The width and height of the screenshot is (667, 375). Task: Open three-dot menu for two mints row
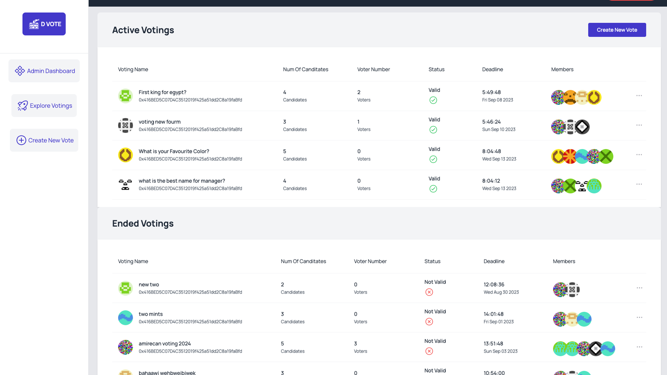click(x=639, y=317)
